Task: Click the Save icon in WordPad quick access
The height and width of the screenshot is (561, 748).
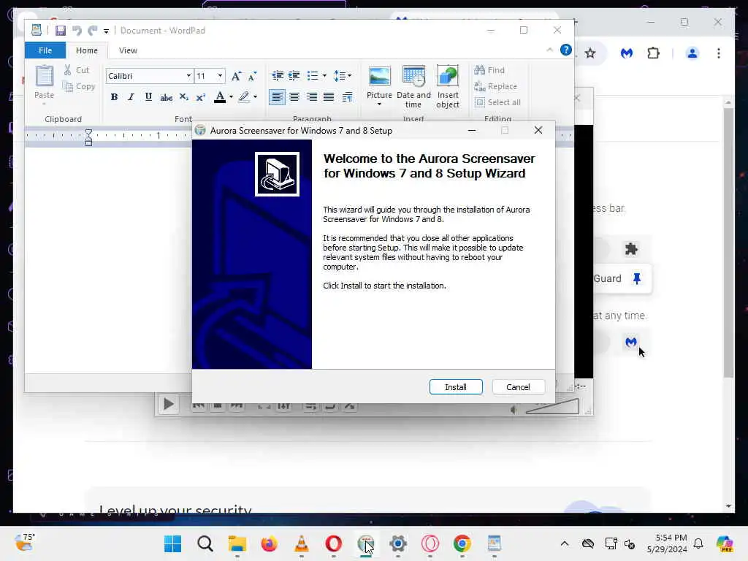Action: point(61,31)
